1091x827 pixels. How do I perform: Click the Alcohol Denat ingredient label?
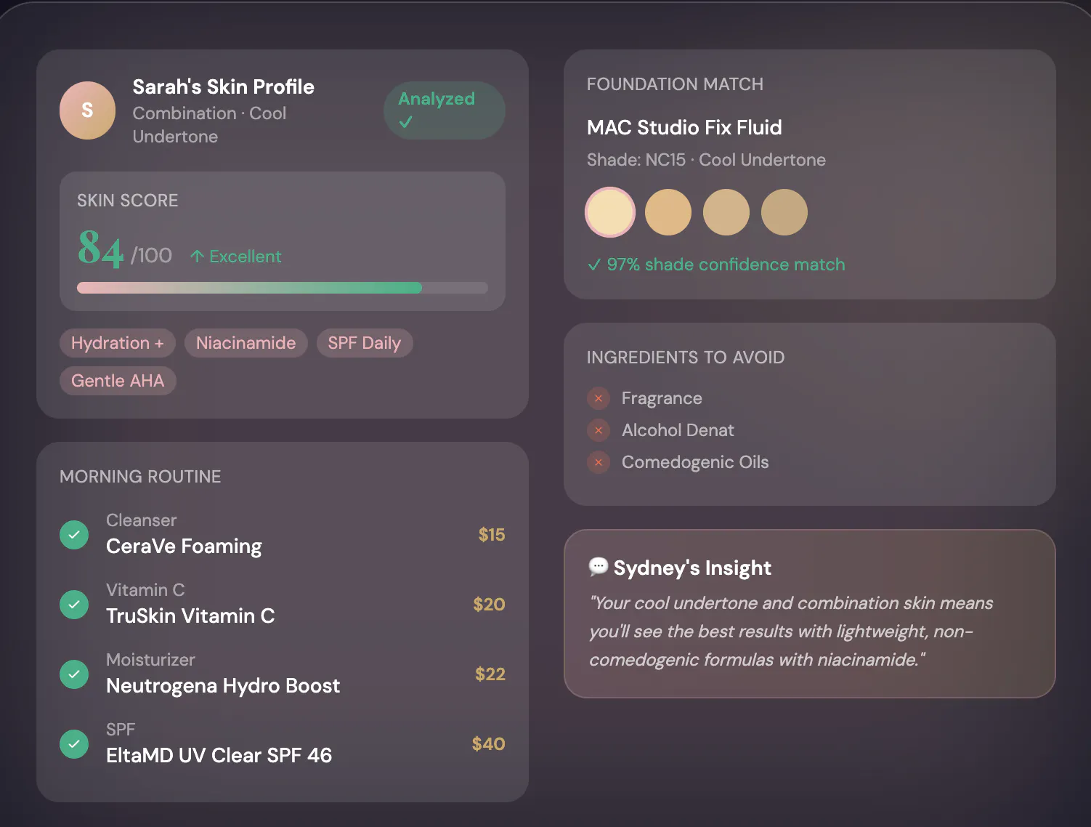coord(678,430)
